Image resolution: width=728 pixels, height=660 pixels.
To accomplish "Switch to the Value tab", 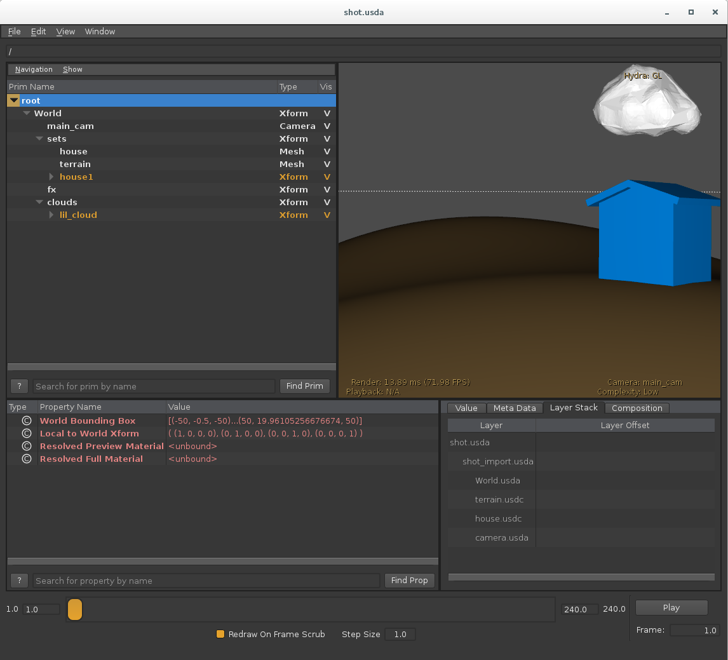I will click(x=466, y=408).
